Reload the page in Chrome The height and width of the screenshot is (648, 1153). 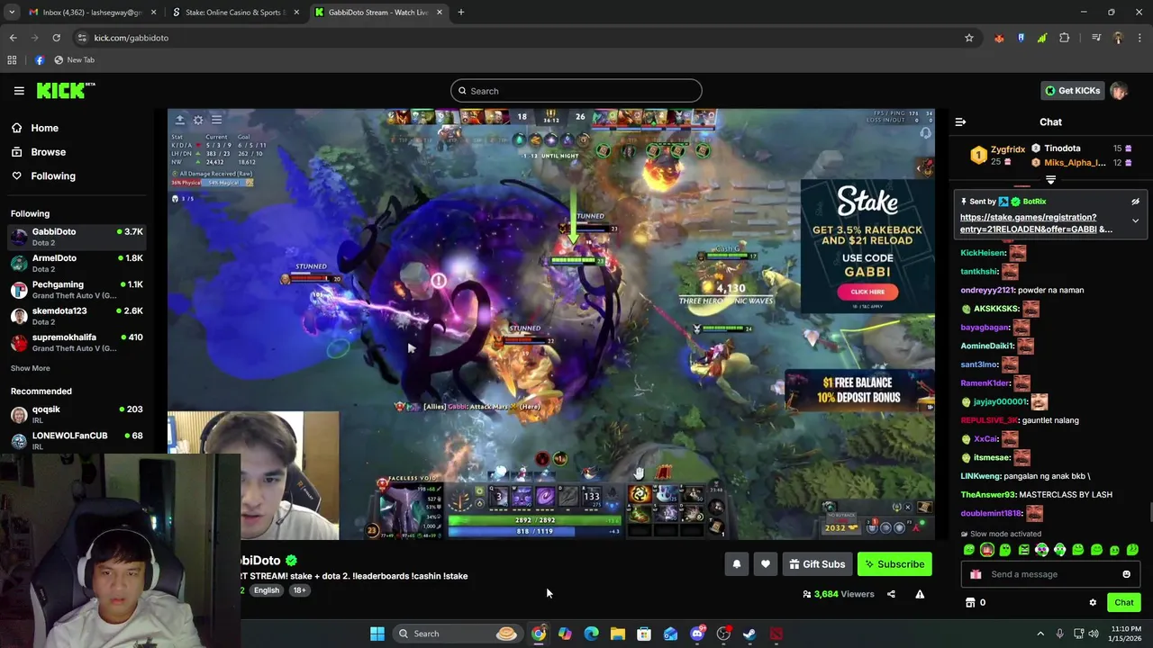(x=56, y=38)
